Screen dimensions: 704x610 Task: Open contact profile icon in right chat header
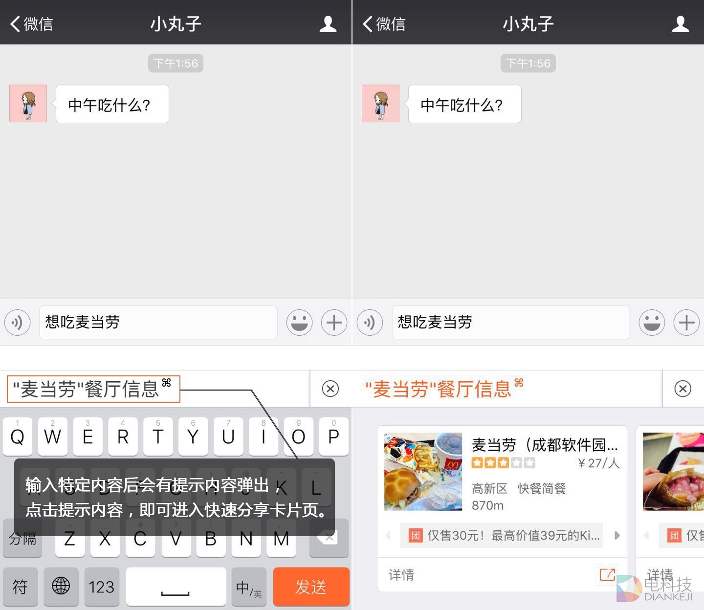pos(680,24)
